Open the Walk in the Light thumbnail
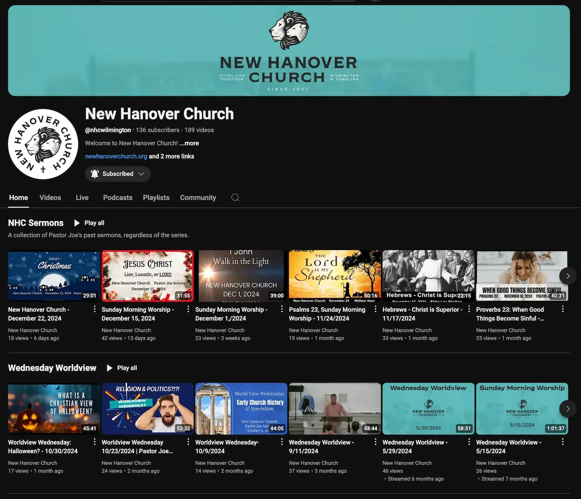This screenshot has height=499, width=581. coord(241,276)
